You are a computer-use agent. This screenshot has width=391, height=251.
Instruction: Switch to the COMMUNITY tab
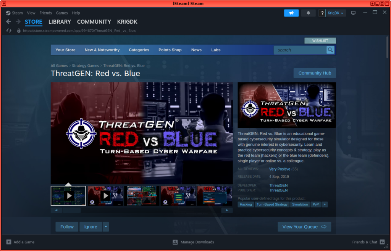94,22
